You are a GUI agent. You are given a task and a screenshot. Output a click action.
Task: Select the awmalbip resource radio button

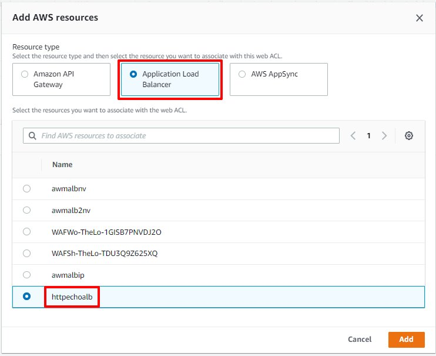(x=26, y=275)
